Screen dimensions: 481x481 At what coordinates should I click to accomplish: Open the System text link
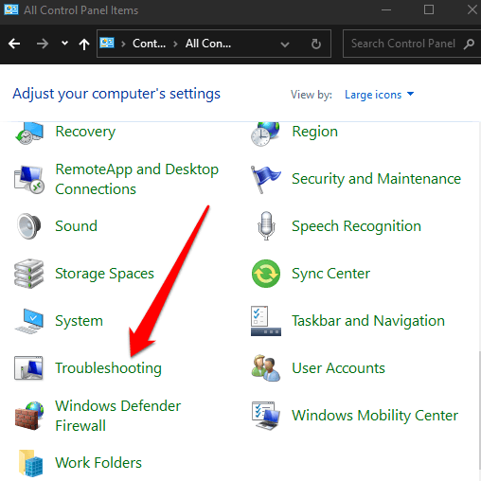pyautogui.click(x=79, y=321)
